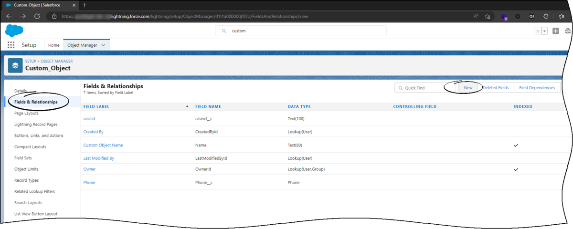This screenshot has height=229, width=573.
Task: Click the favorites star icon
Action: pyautogui.click(x=538, y=31)
